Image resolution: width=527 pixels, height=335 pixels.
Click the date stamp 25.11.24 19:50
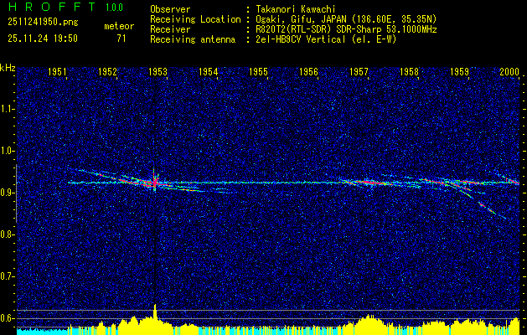43,39
